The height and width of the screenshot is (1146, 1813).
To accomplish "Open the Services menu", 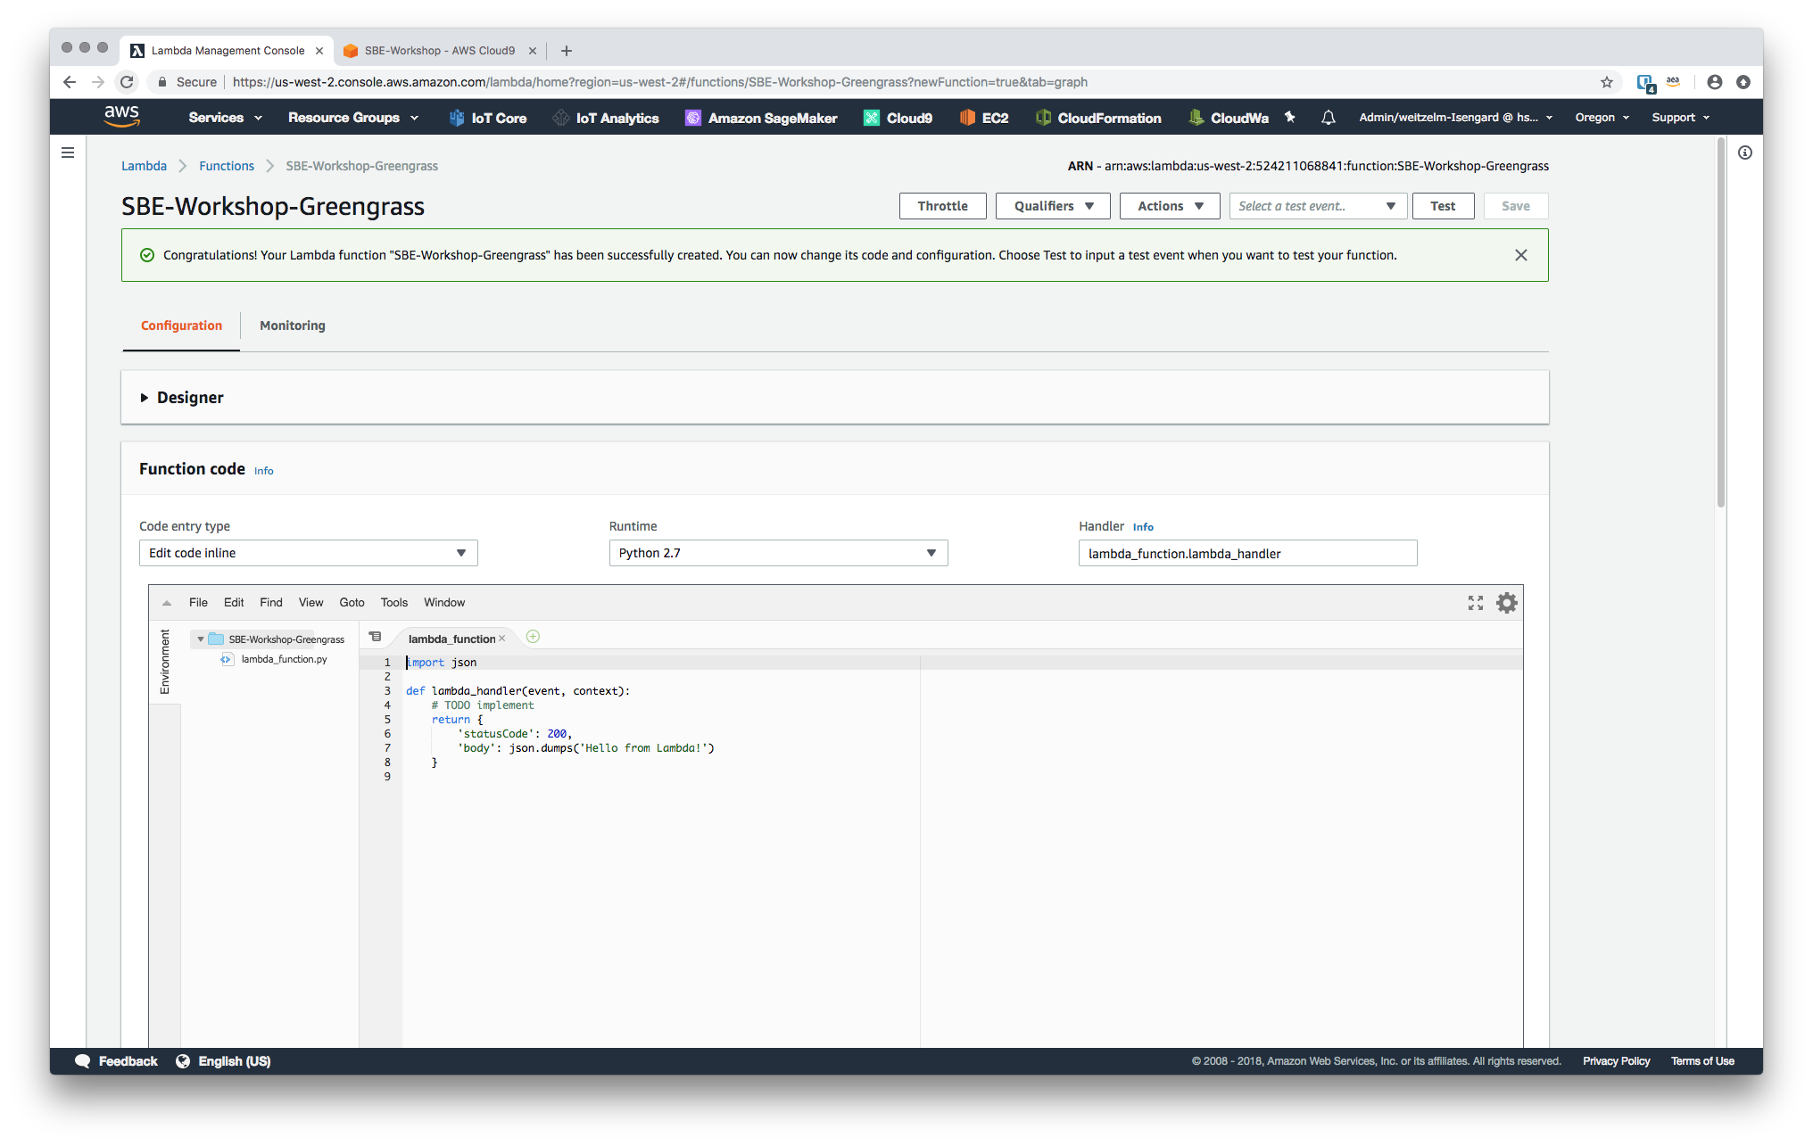I will [225, 118].
